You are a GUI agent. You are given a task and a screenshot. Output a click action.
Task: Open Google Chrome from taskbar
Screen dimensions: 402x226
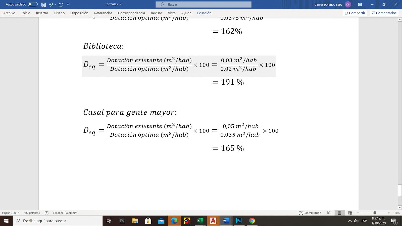[x=252, y=221]
